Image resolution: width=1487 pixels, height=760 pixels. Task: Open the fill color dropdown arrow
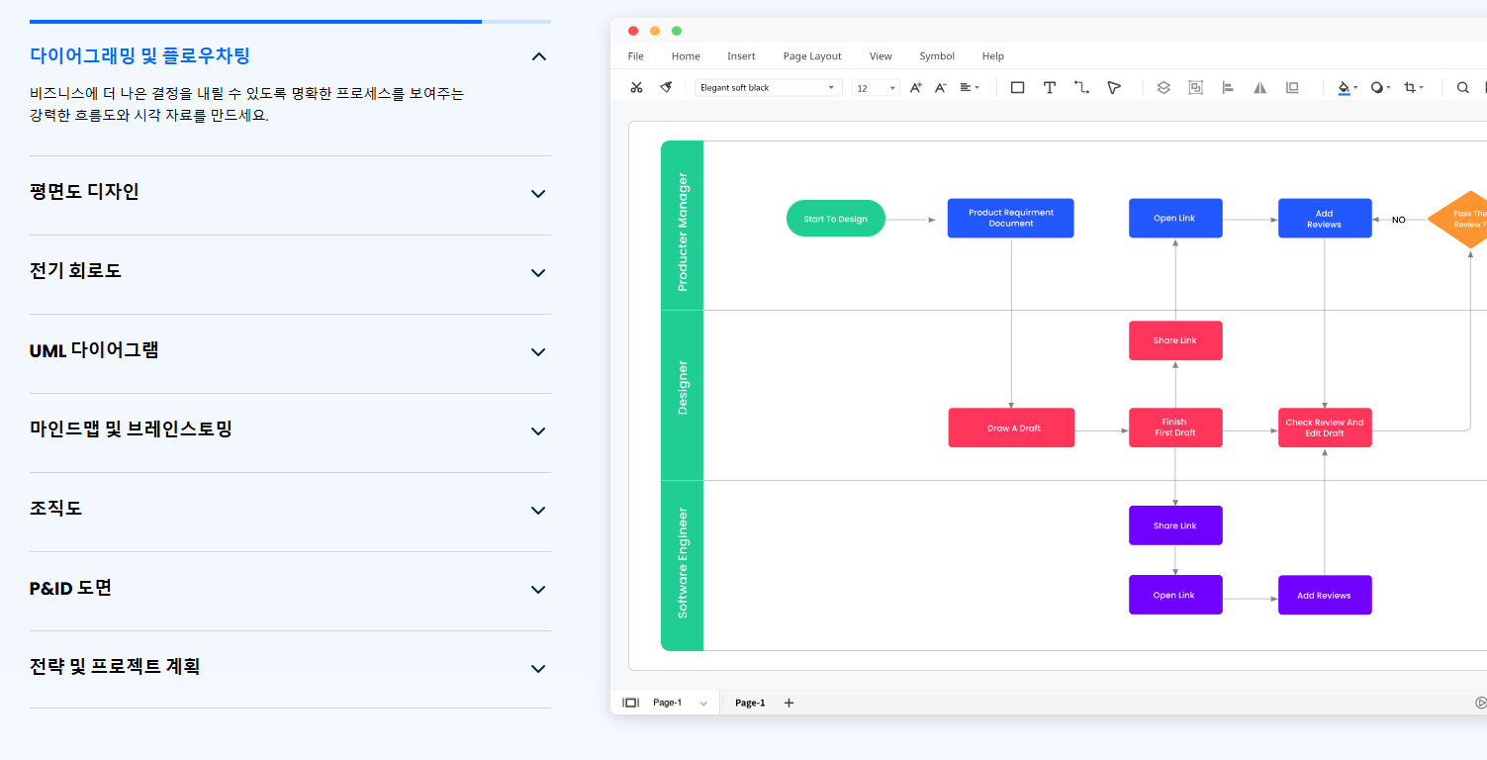pos(1355,87)
